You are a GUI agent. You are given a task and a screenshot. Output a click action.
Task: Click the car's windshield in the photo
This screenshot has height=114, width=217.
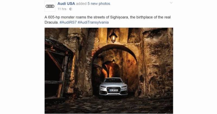113,80
